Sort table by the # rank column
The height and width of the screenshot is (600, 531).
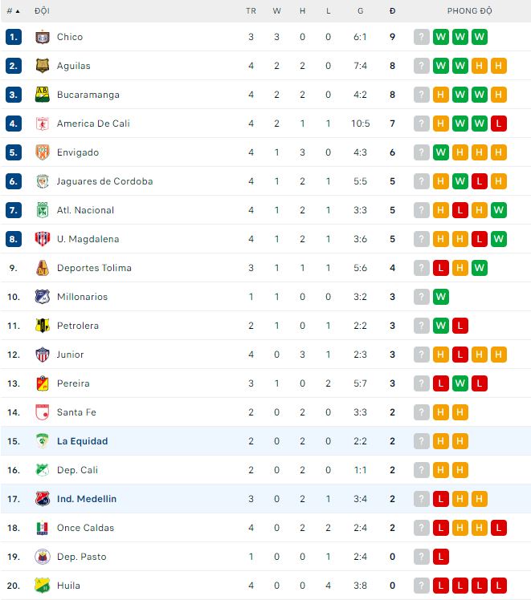14,11
